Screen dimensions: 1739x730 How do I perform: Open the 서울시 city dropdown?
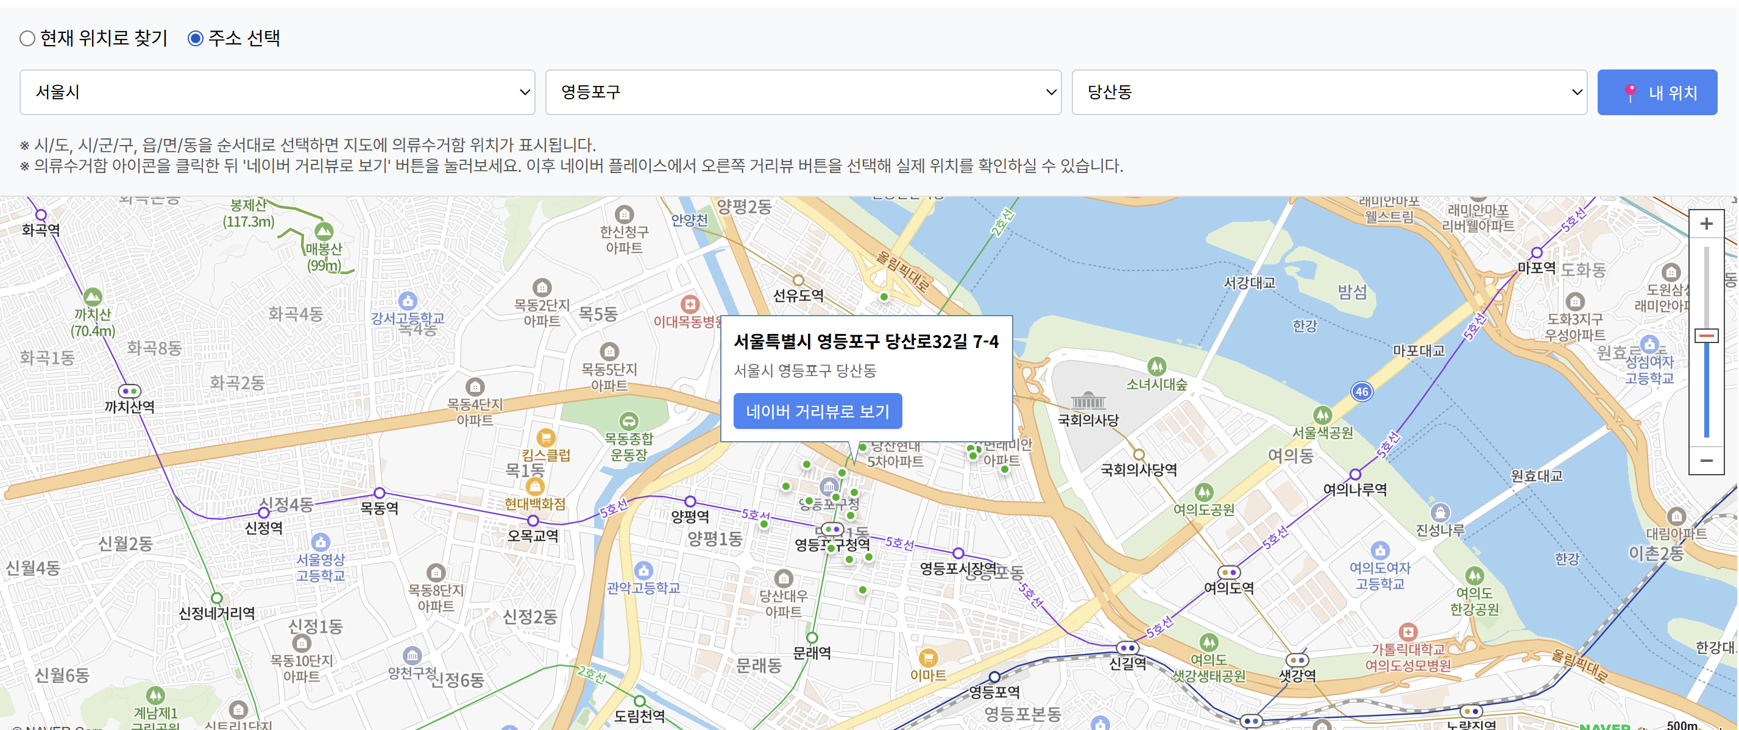click(x=277, y=93)
